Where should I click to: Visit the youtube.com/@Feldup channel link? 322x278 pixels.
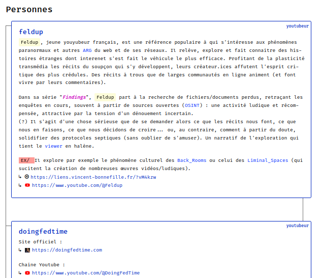[77, 185]
